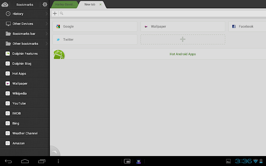Viewport: 266px width, 166px height.
Task: Select the Bing label
Action: pos(16,124)
